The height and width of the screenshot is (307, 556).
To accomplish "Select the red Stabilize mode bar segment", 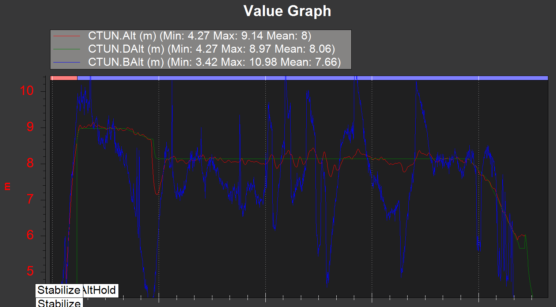I will (64, 78).
